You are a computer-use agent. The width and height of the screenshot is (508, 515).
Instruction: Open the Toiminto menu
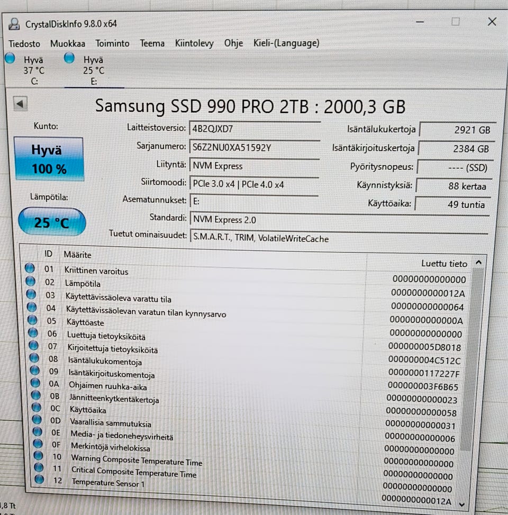[x=112, y=43]
